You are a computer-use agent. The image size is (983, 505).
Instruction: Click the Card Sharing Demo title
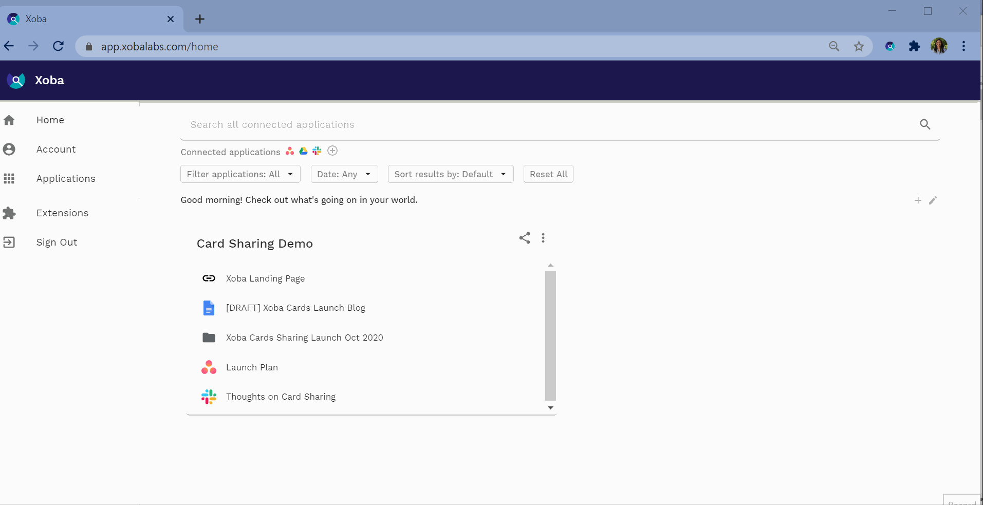pos(254,244)
